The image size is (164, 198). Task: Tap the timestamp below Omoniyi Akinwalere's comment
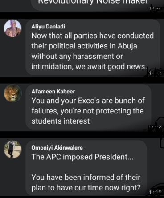pos(155,192)
